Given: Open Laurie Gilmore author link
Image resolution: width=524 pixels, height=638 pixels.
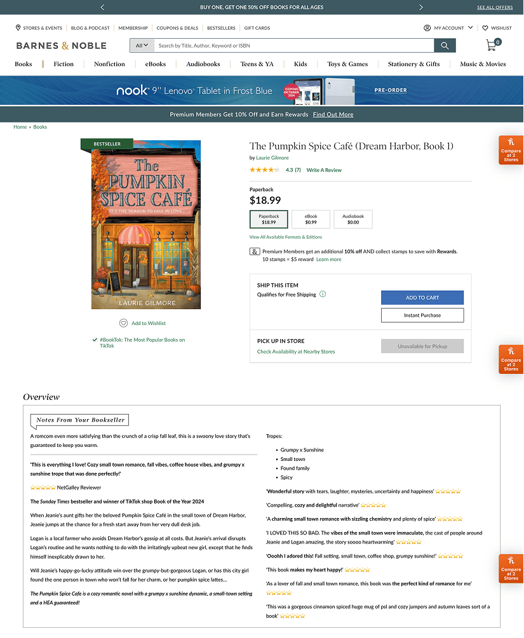Looking at the screenshot, I should 272,158.
